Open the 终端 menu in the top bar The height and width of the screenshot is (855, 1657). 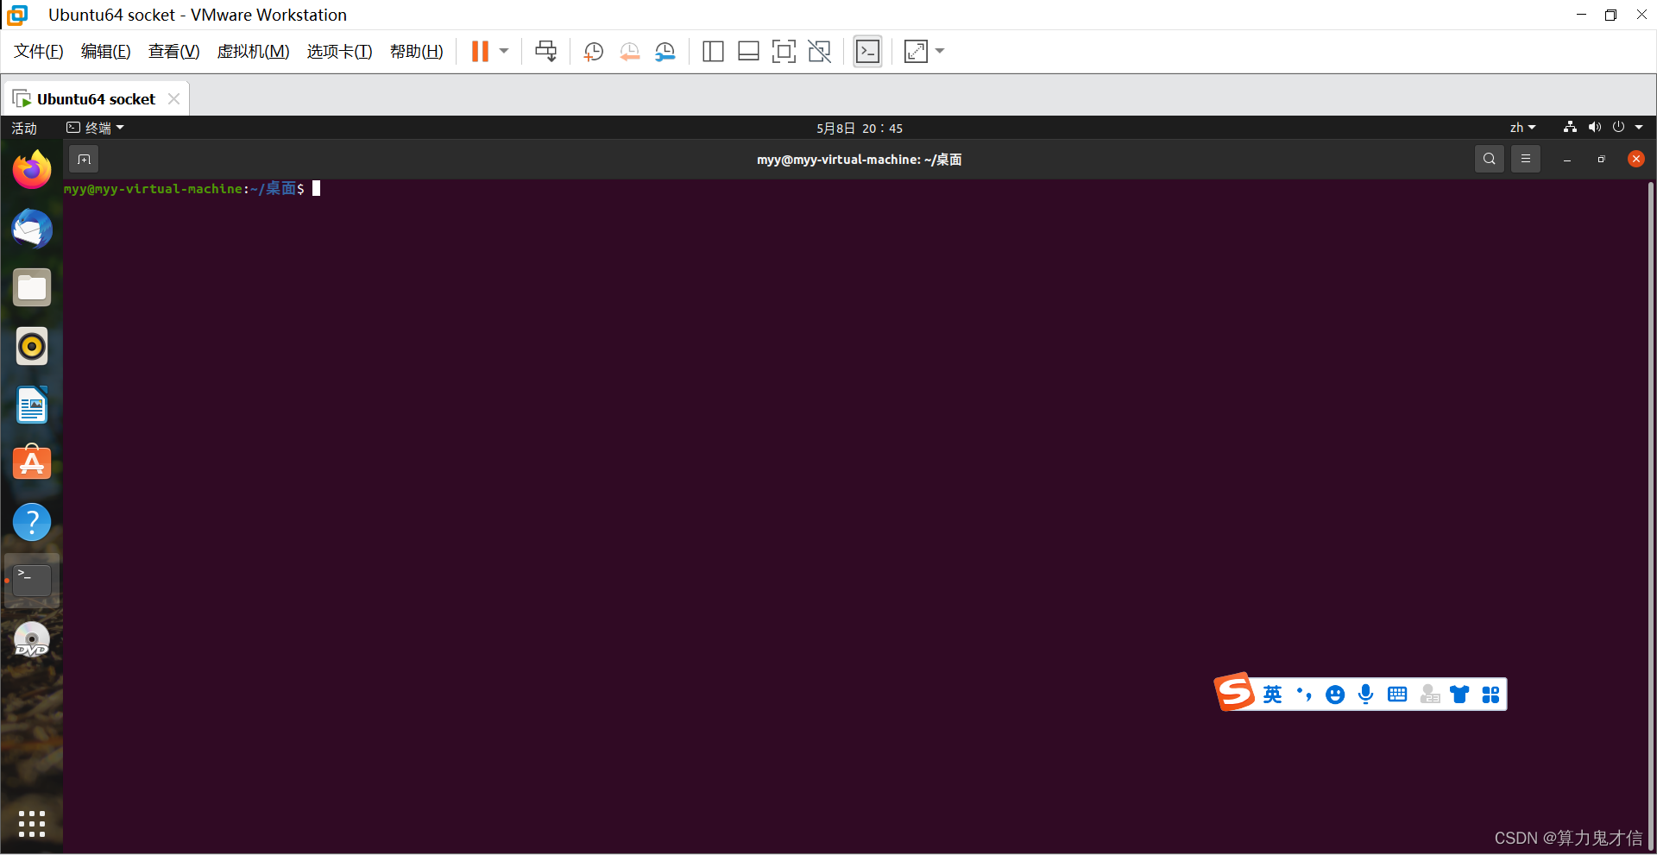[x=95, y=127]
